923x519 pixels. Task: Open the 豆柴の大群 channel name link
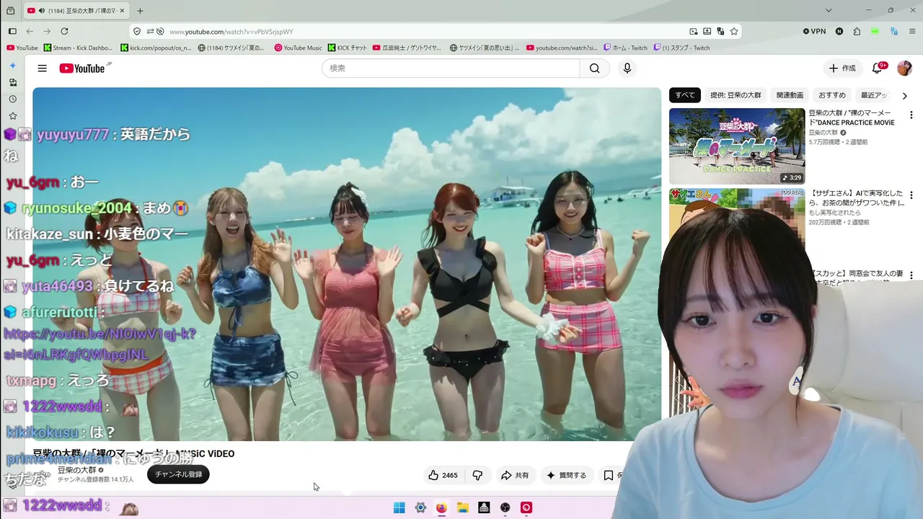point(76,470)
